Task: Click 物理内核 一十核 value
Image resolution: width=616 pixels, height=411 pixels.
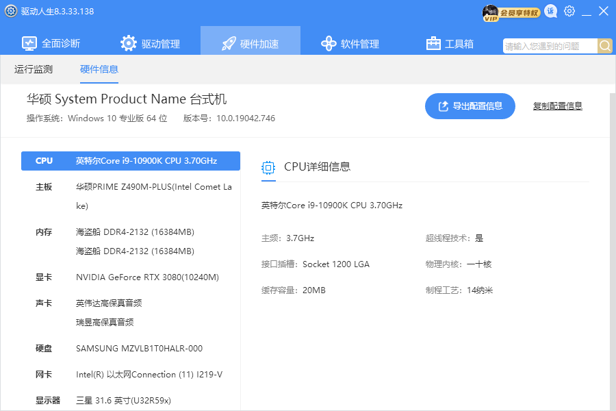Action: [x=479, y=264]
